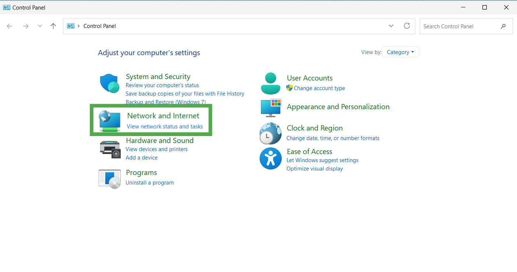
Task: Click the search magnifier icon
Action: (x=503, y=26)
